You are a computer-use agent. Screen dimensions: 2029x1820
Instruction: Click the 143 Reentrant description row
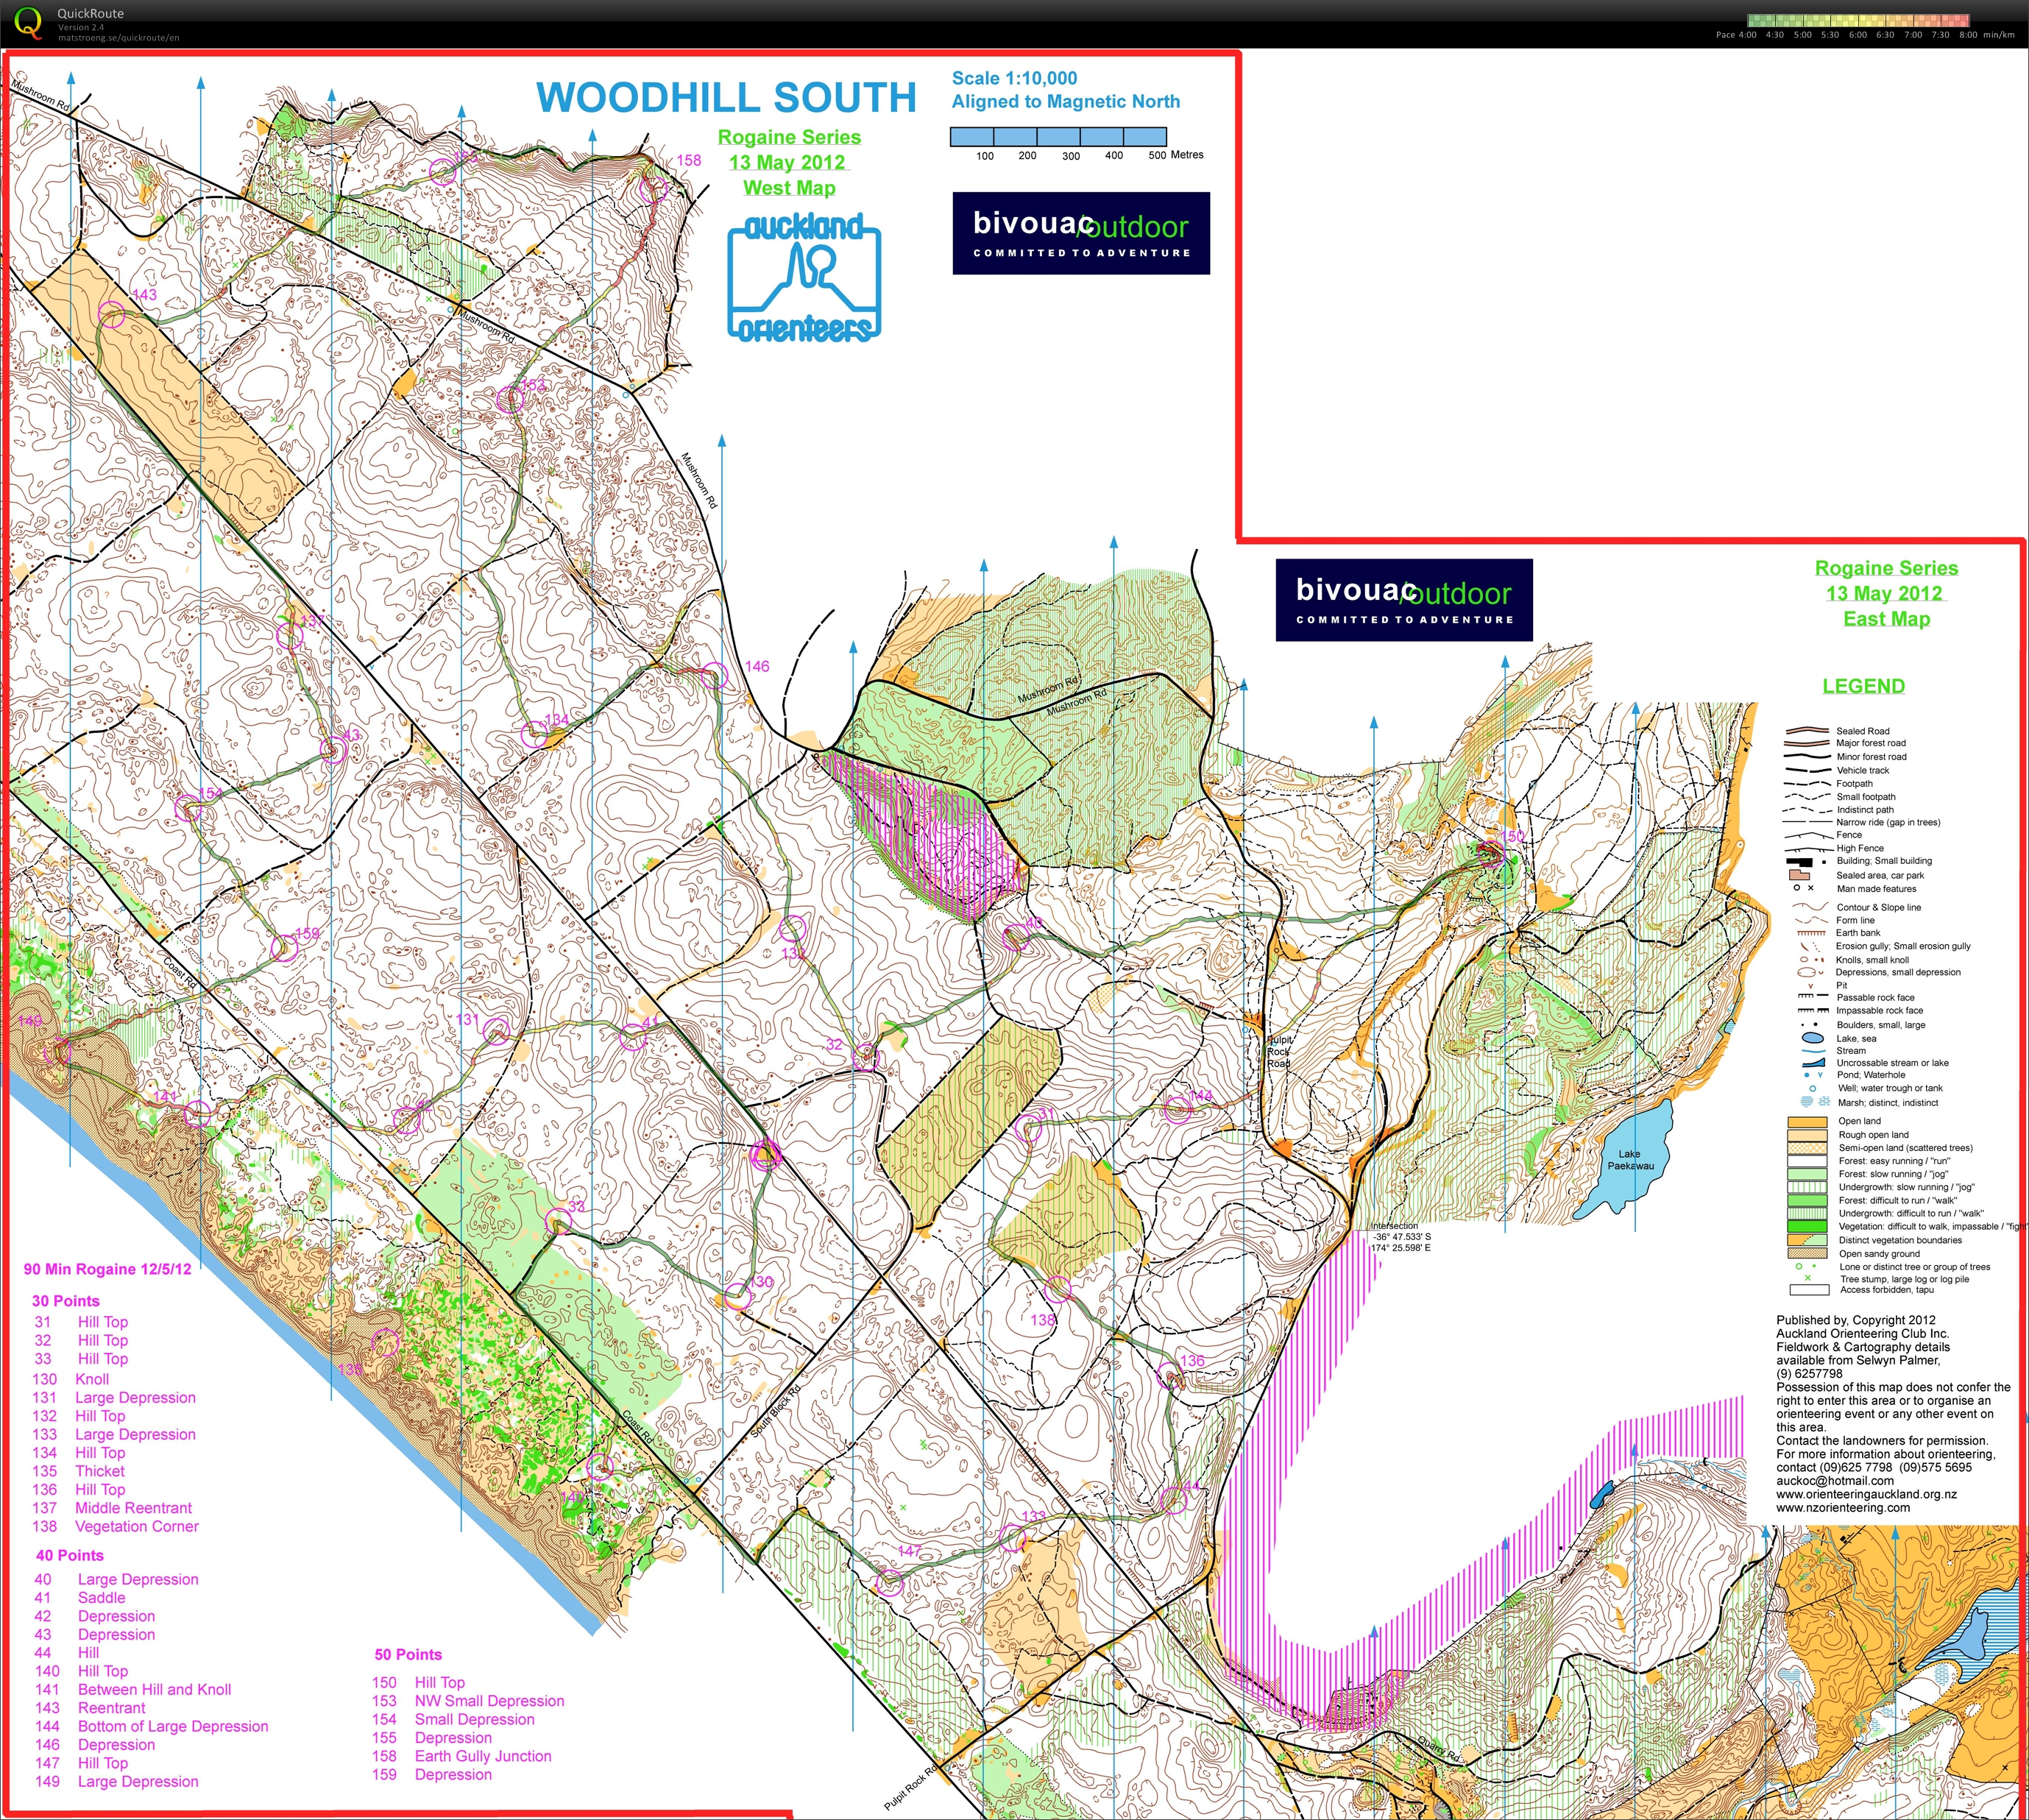click(x=90, y=1708)
